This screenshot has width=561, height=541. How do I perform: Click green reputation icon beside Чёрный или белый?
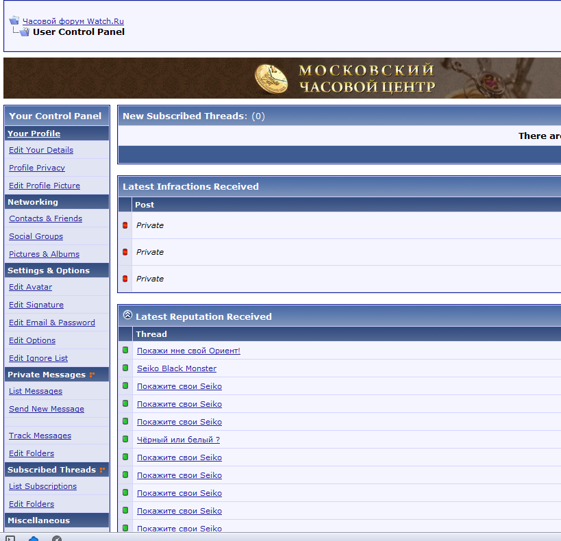point(125,439)
